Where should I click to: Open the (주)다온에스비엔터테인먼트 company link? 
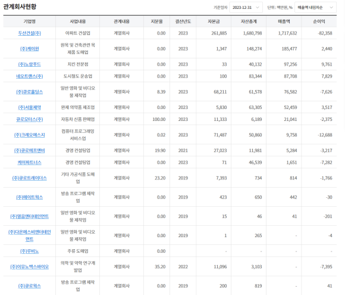(x=30, y=235)
